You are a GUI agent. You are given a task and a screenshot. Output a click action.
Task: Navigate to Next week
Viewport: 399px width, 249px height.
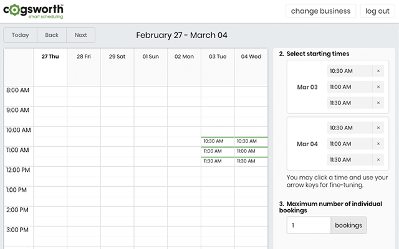[81, 35]
